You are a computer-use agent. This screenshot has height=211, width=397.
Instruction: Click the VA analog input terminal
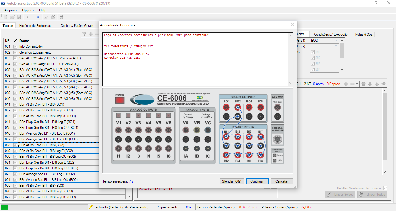(186, 130)
